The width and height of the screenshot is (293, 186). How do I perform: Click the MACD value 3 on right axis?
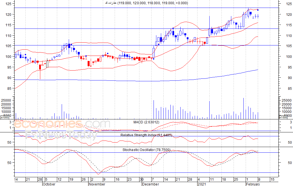pos(291,122)
